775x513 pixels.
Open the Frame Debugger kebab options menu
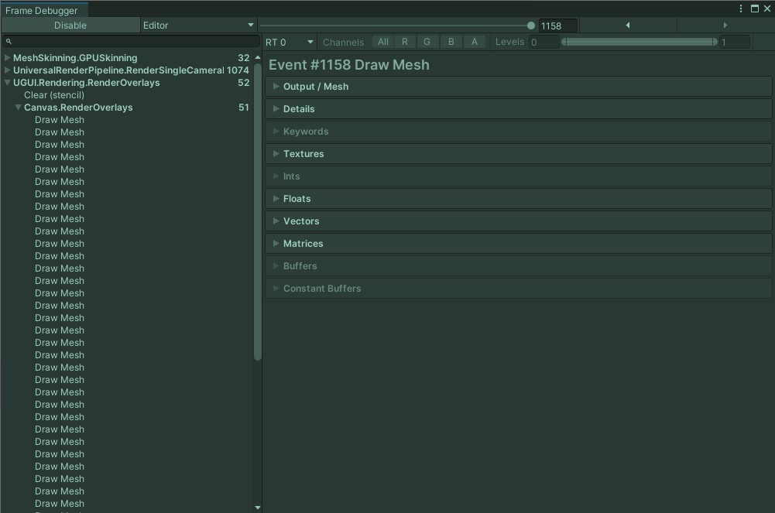coord(740,9)
